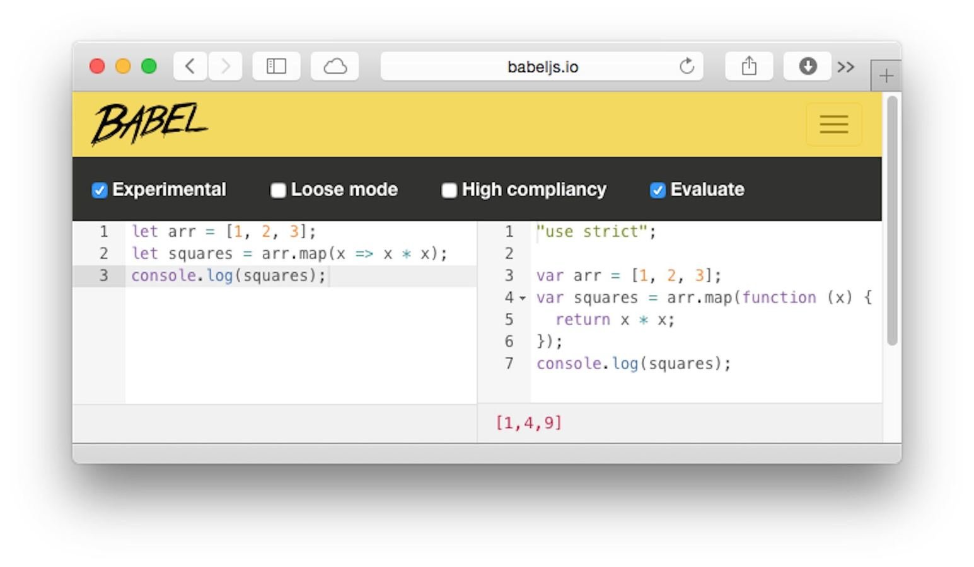The image size is (974, 567).
Task: Click the green full-screen window button
Action: coord(149,66)
